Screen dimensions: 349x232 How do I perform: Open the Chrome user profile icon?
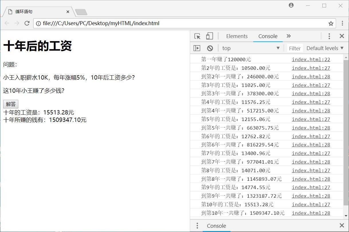pyautogui.click(x=291, y=5)
